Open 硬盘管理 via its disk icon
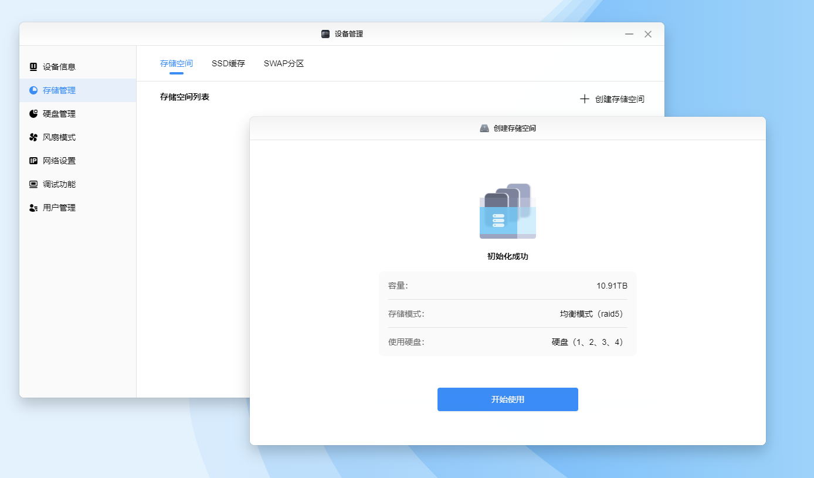Viewport: 814px width, 478px height. 33,114
